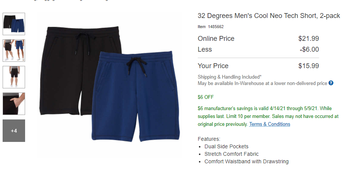Click the Shipping & Handling Included note

229,77
